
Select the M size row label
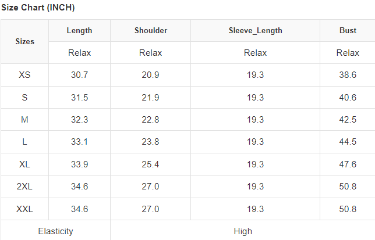click(24, 120)
